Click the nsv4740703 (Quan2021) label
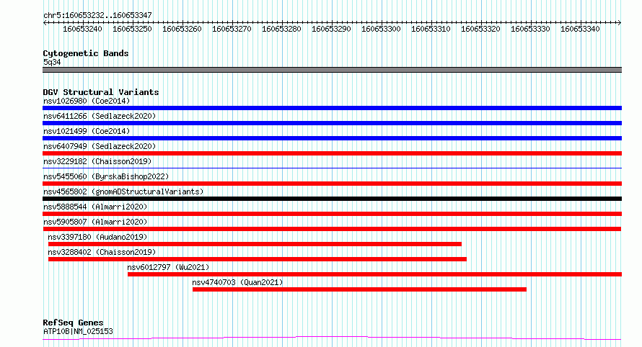Image resolution: width=642 pixels, height=347 pixels. [237, 282]
